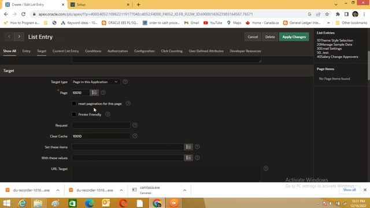The height and width of the screenshot is (208, 370).
Task: Click the Delete button
Action: (270, 37)
